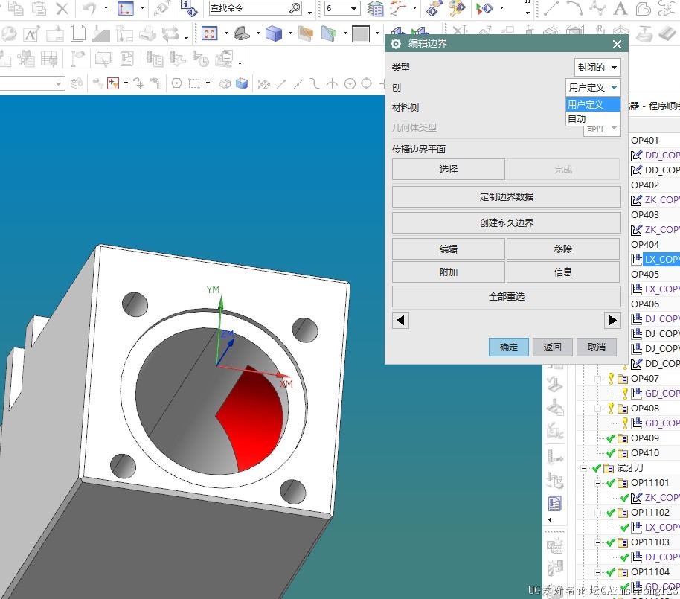Open the layer settings stack icon

375,8
